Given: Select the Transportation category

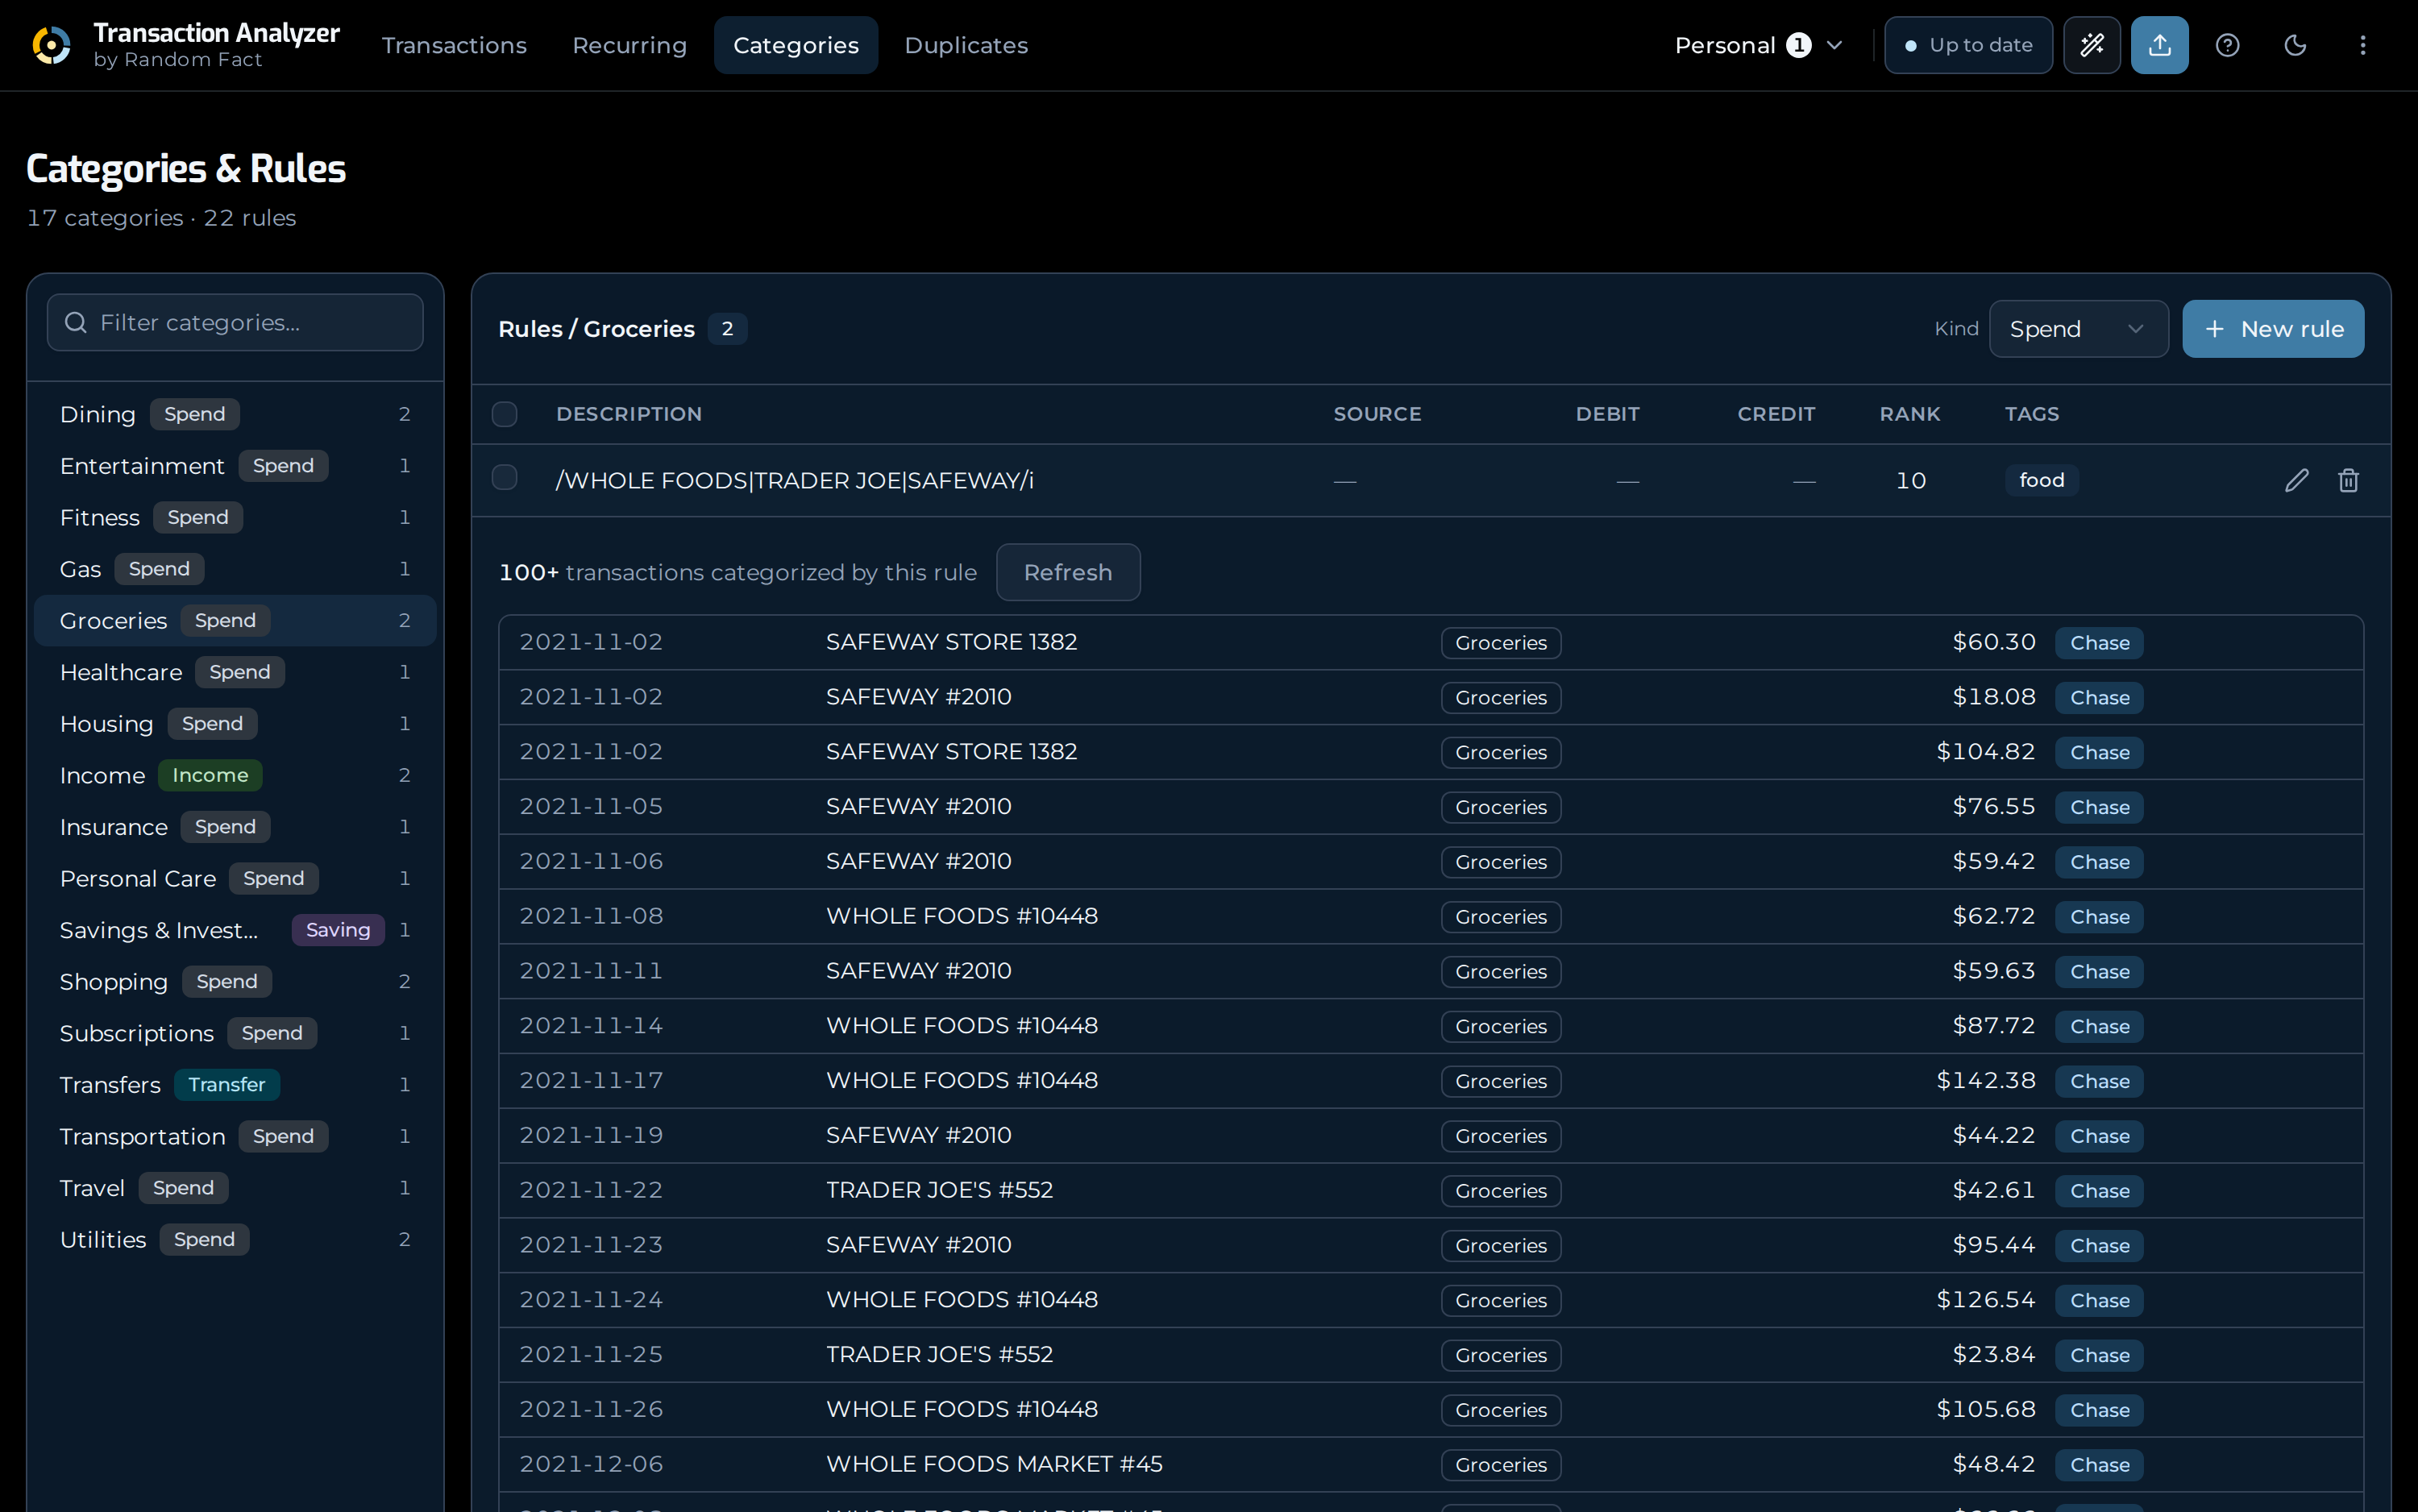Looking at the screenshot, I should tap(235, 1137).
